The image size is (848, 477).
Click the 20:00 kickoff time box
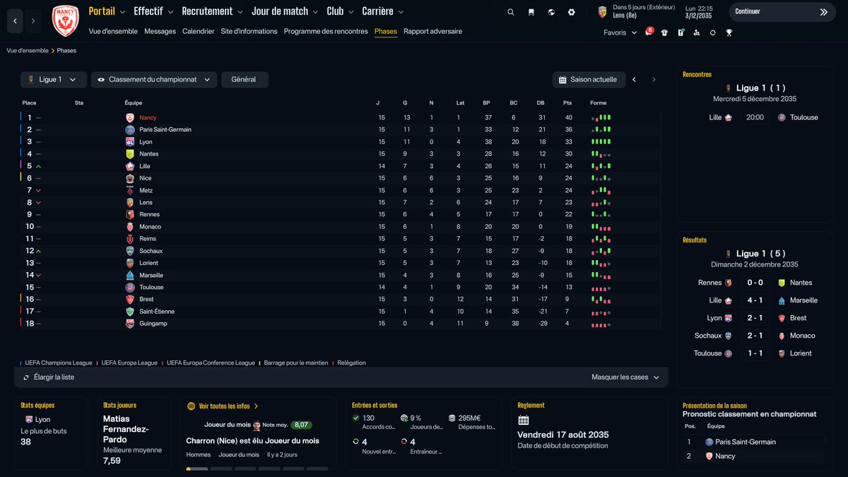(x=755, y=117)
